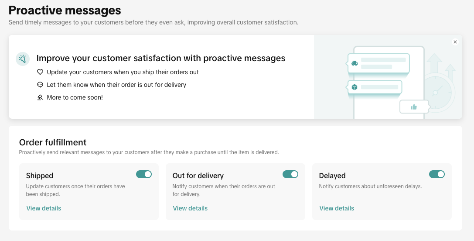Click the heart icon beside shipping update

tap(40, 72)
